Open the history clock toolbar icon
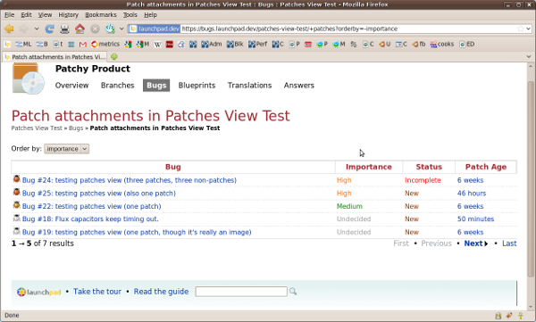The image size is (536, 322). point(110,29)
